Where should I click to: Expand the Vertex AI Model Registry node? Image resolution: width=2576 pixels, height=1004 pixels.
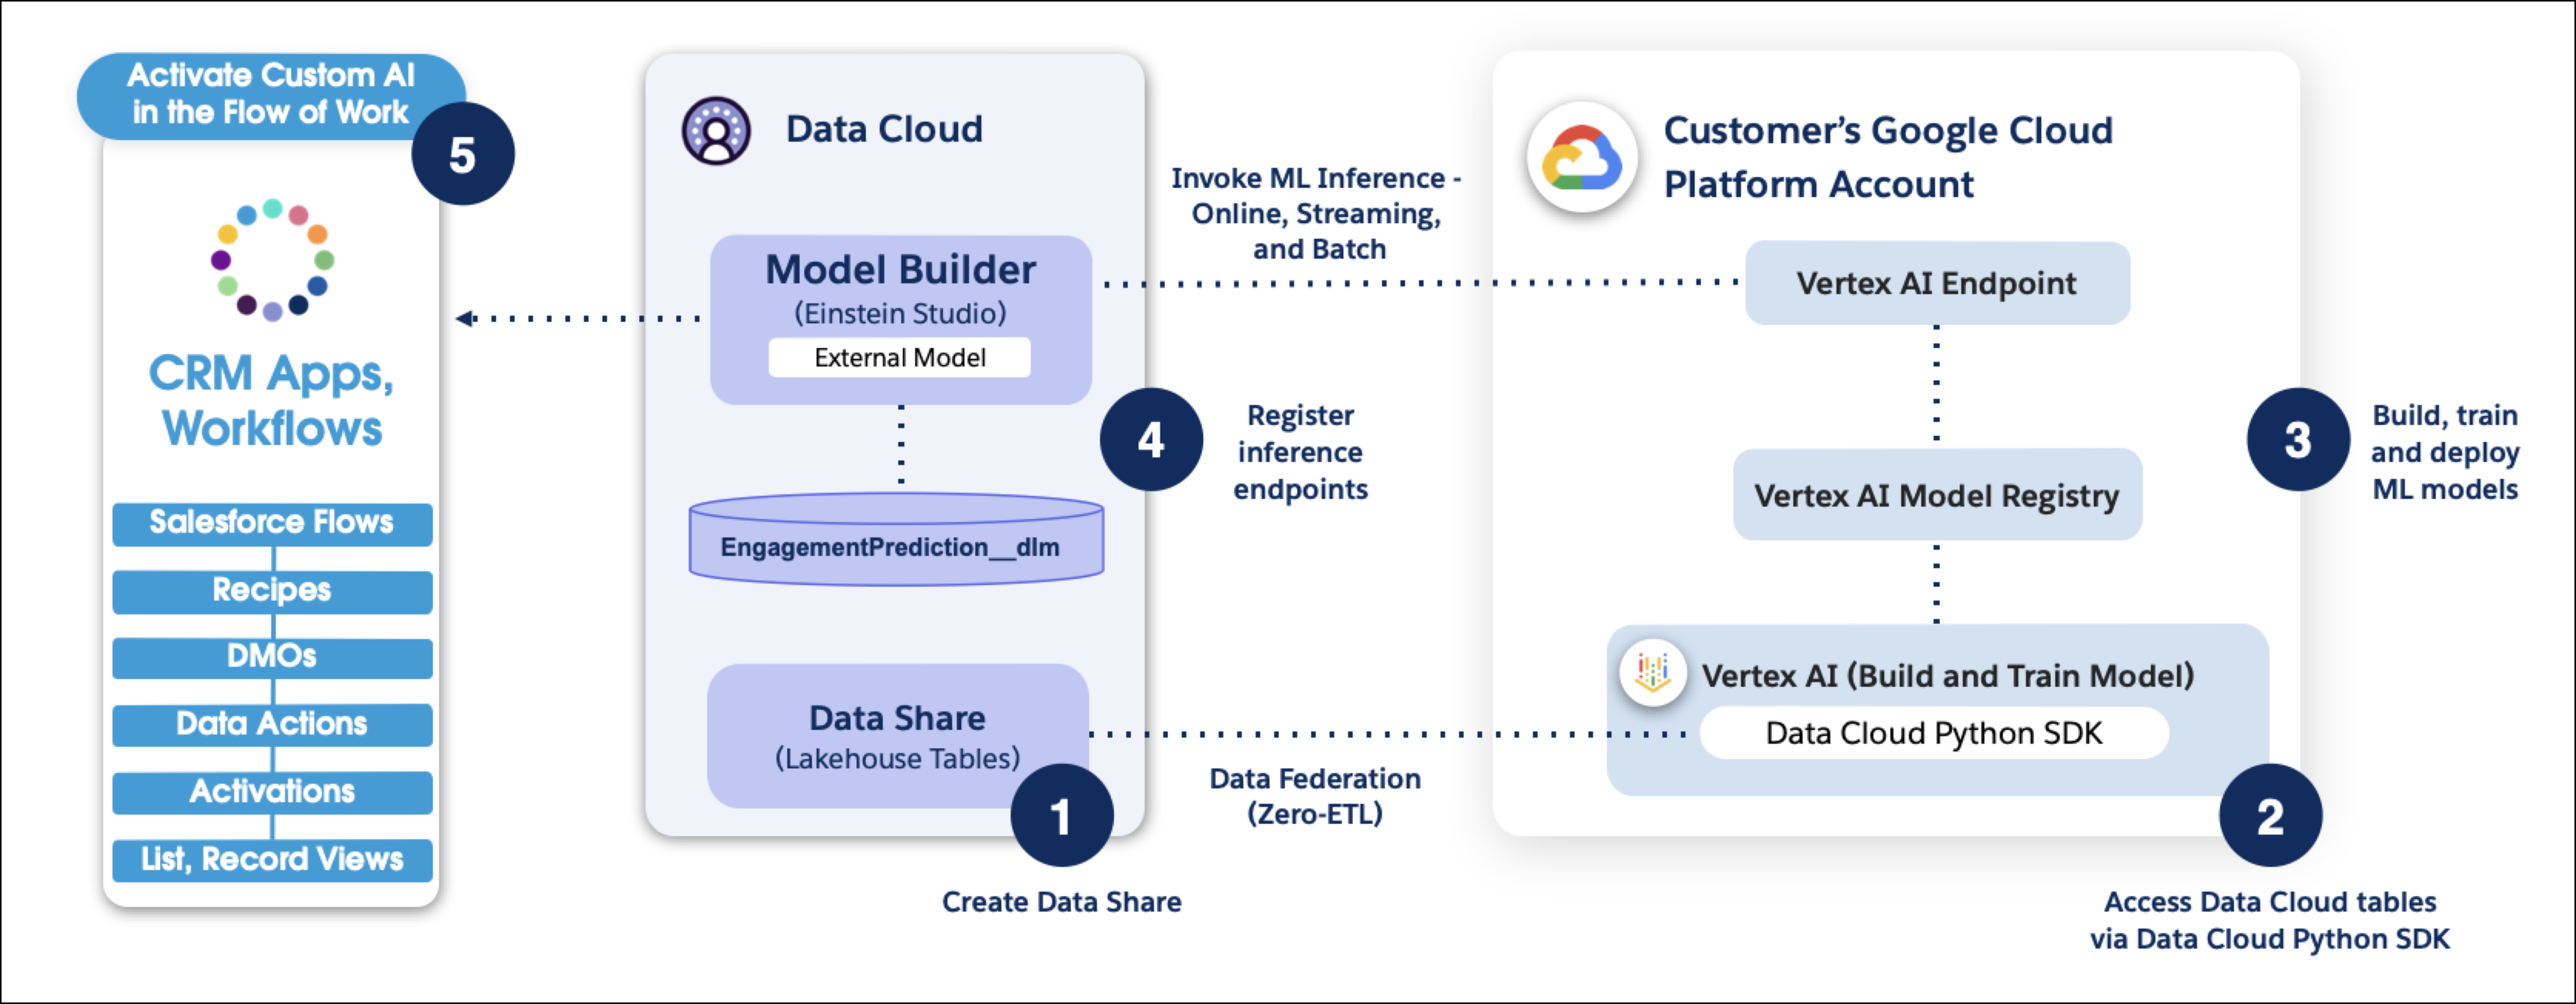(x=1936, y=493)
